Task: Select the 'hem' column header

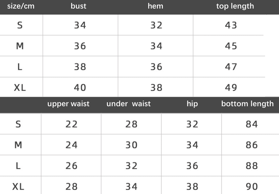Action: point(155,6)
